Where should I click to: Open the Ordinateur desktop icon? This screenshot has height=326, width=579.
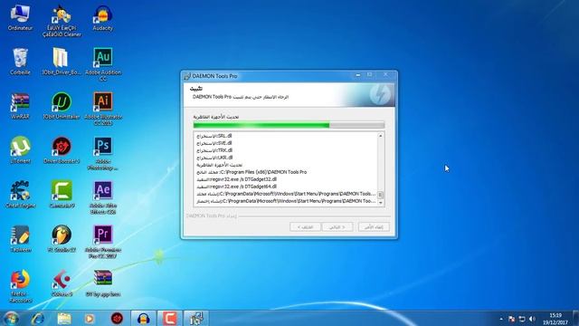click(x=20, y=18)
